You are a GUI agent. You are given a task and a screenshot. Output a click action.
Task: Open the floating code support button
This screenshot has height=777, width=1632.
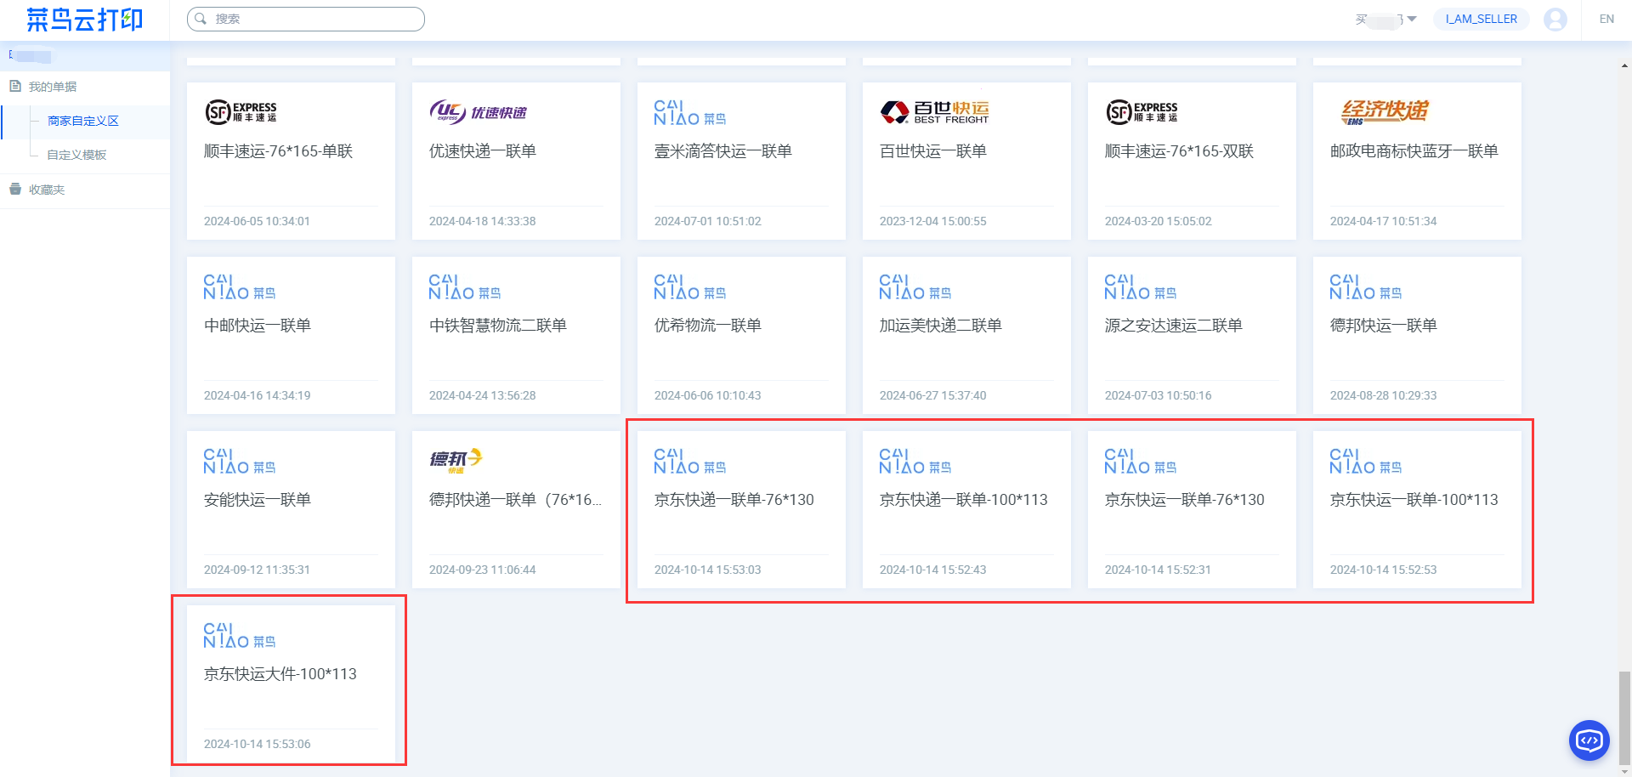pos(1589,740)
